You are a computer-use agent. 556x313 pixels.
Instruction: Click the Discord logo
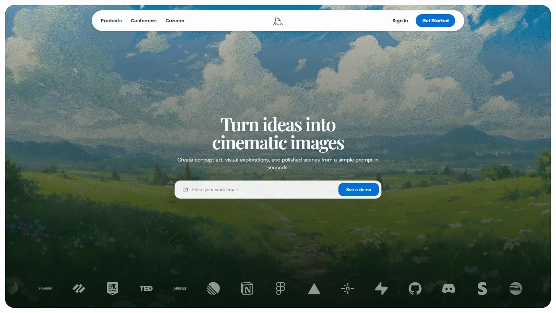(x=449, y=289)
